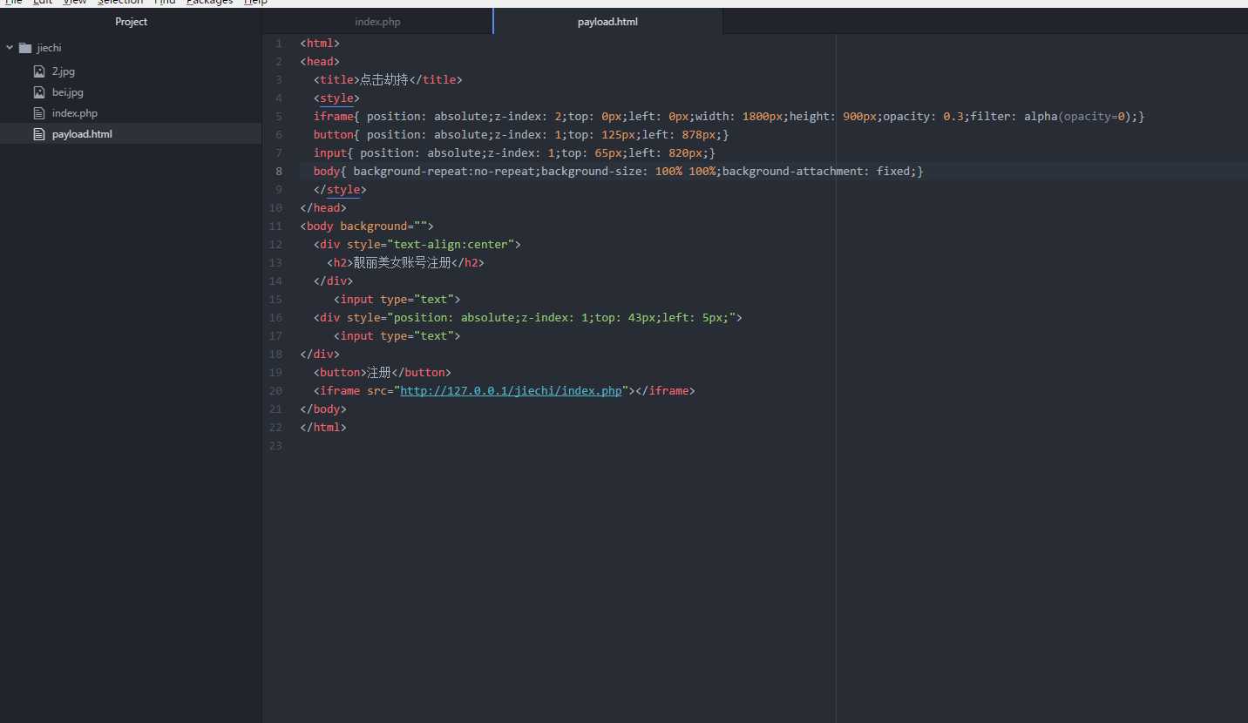This screenshot has width=1248, height=723.
Task: Collapse the jiechi folder chevron
Action: (x=10, y=48)
